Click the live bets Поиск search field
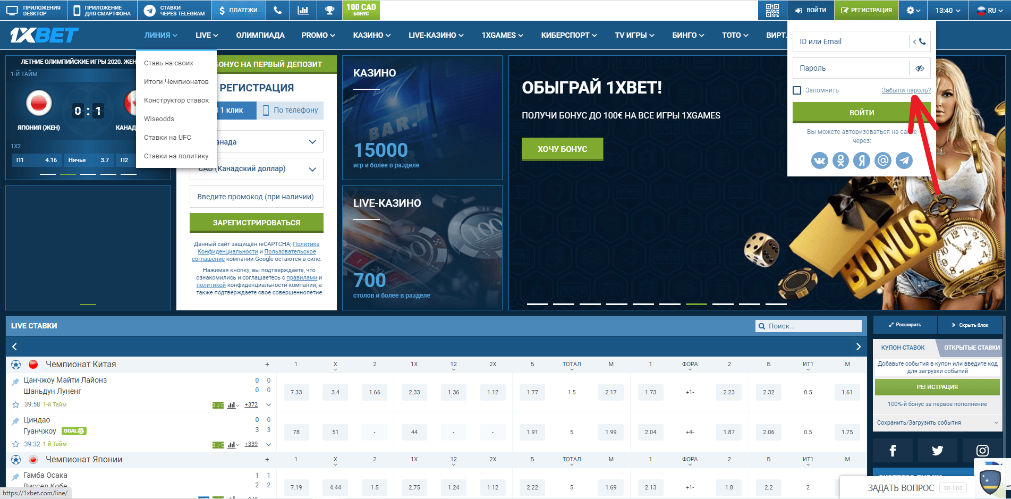This screenshot has height=499, width=1011. pyautogui.click(x=809, y=326)
